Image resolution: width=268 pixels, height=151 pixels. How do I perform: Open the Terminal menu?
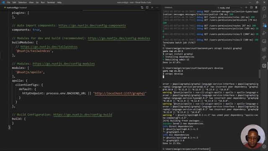[x=51, y=3]
